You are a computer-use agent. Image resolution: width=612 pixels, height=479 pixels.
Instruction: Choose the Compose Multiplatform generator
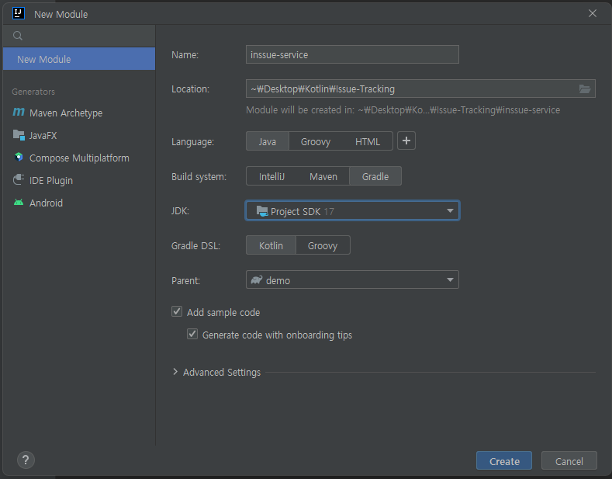pyautogui.click(x=78, y=158)
